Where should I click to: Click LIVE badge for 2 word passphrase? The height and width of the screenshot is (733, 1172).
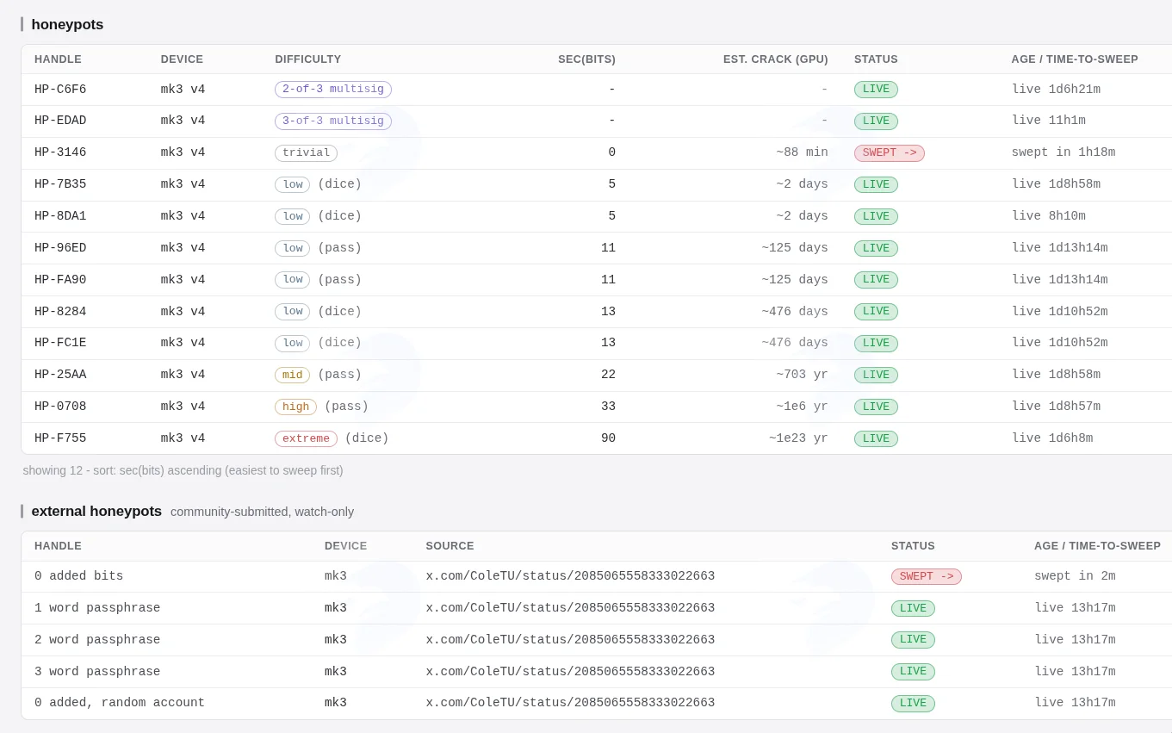click(913, 640)
